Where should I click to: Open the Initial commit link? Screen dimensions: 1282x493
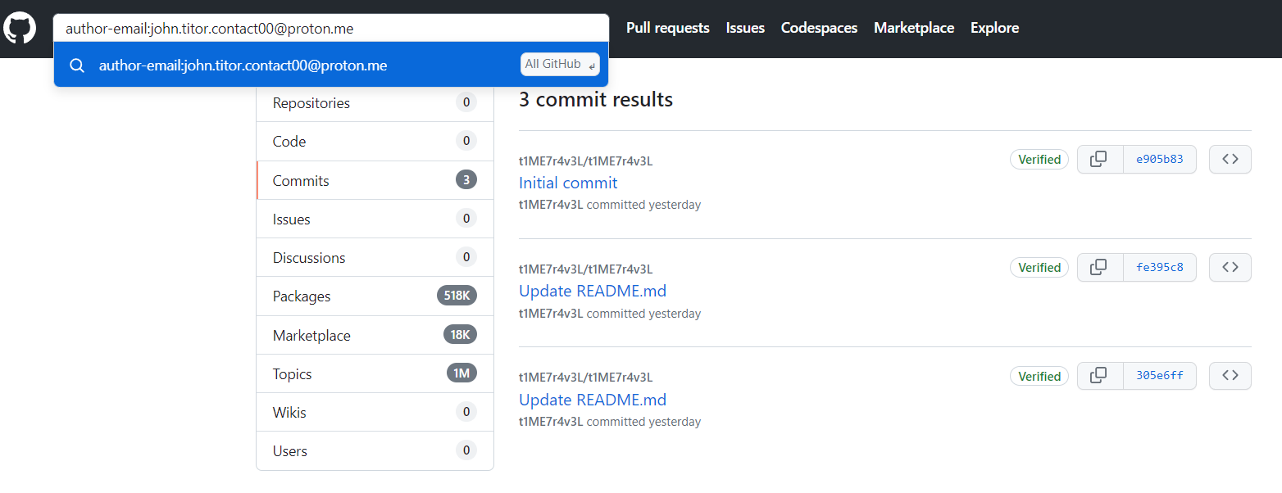(x=568, y=183)
